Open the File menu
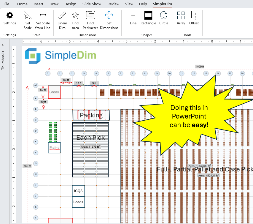 coord(6,4)
